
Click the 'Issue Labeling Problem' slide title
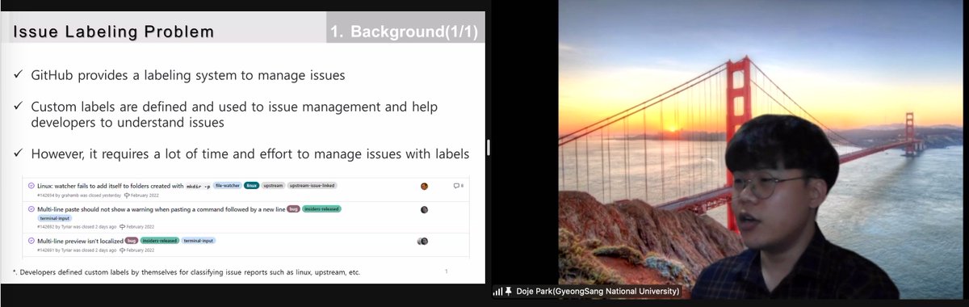[x=114, y=32]
